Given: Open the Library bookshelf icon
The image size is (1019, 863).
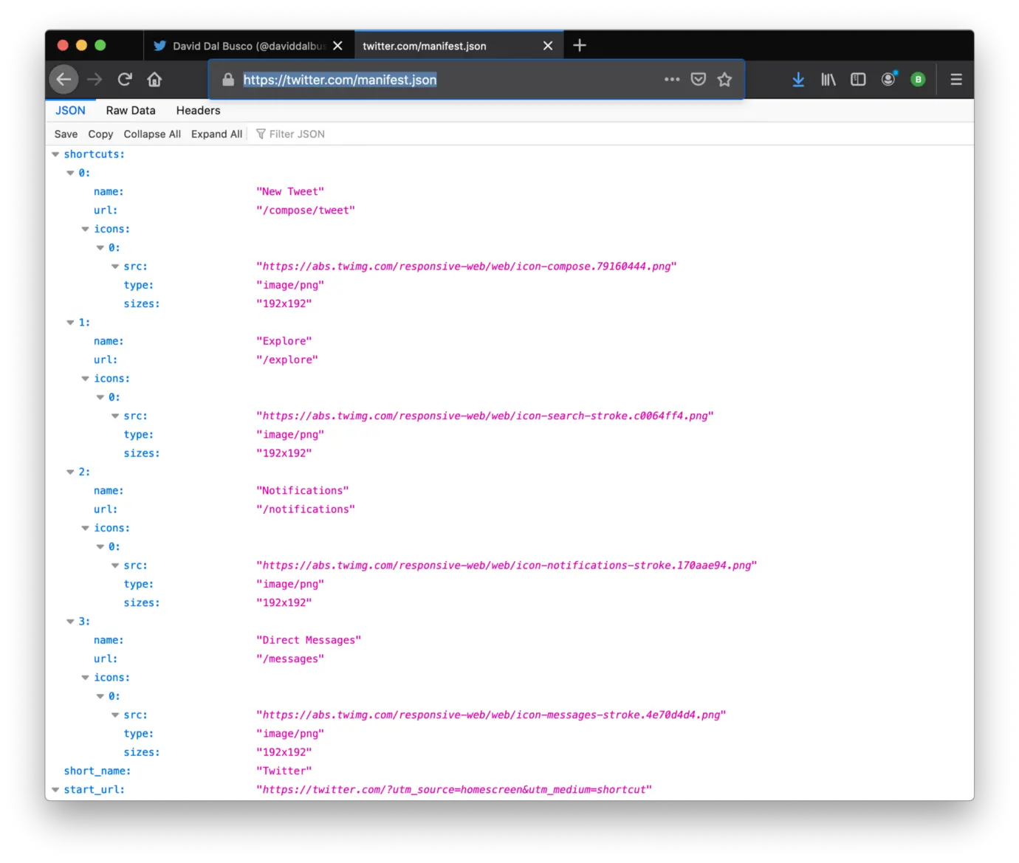Looking at the screenshot, I should point(828,80).
